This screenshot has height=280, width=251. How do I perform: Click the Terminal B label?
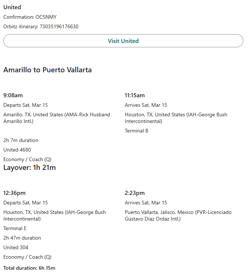(x=136, y=131)
